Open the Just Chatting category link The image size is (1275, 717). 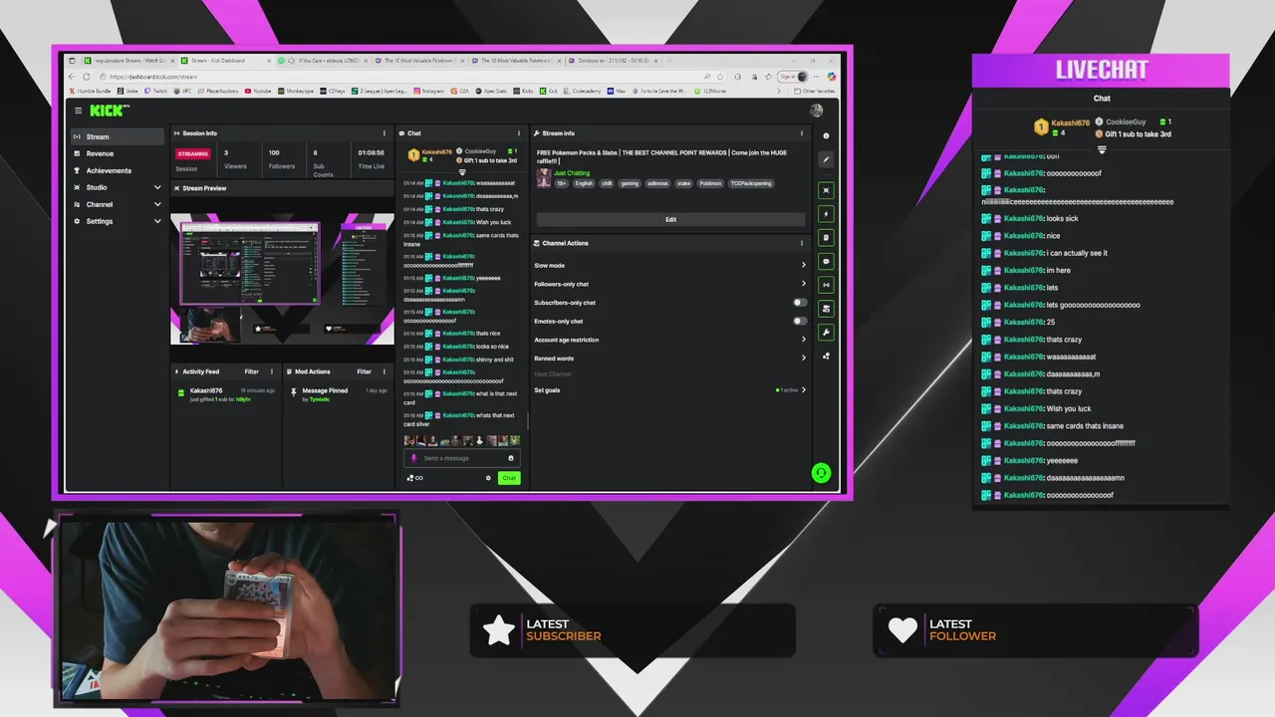pyautogui.click(x=572, y=173)
